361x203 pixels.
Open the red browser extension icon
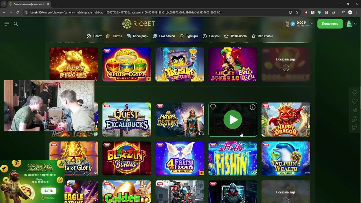pyautogui.click(x=306, y=12)
